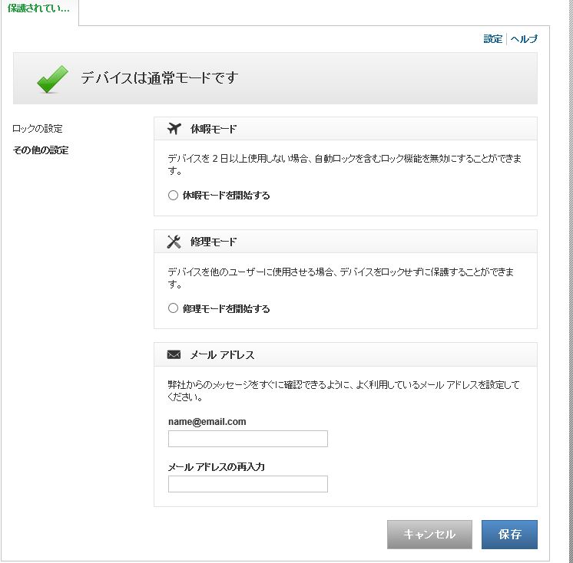Screen dimensions: 573x563
Task: Open the ヘルプ link
Action: (x=524, y=39)
